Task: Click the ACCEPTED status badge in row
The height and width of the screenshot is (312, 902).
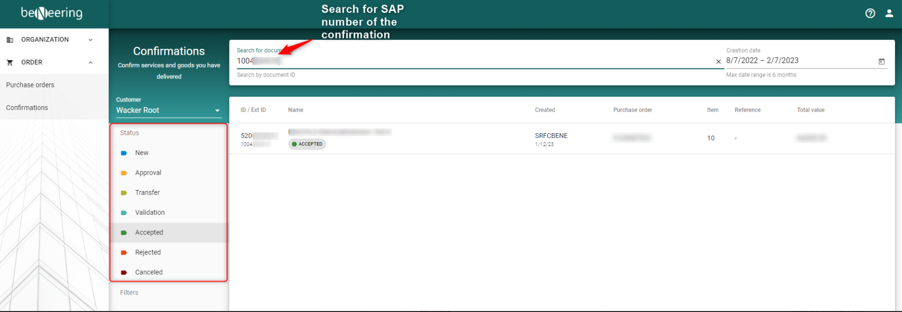Action: 307,144
